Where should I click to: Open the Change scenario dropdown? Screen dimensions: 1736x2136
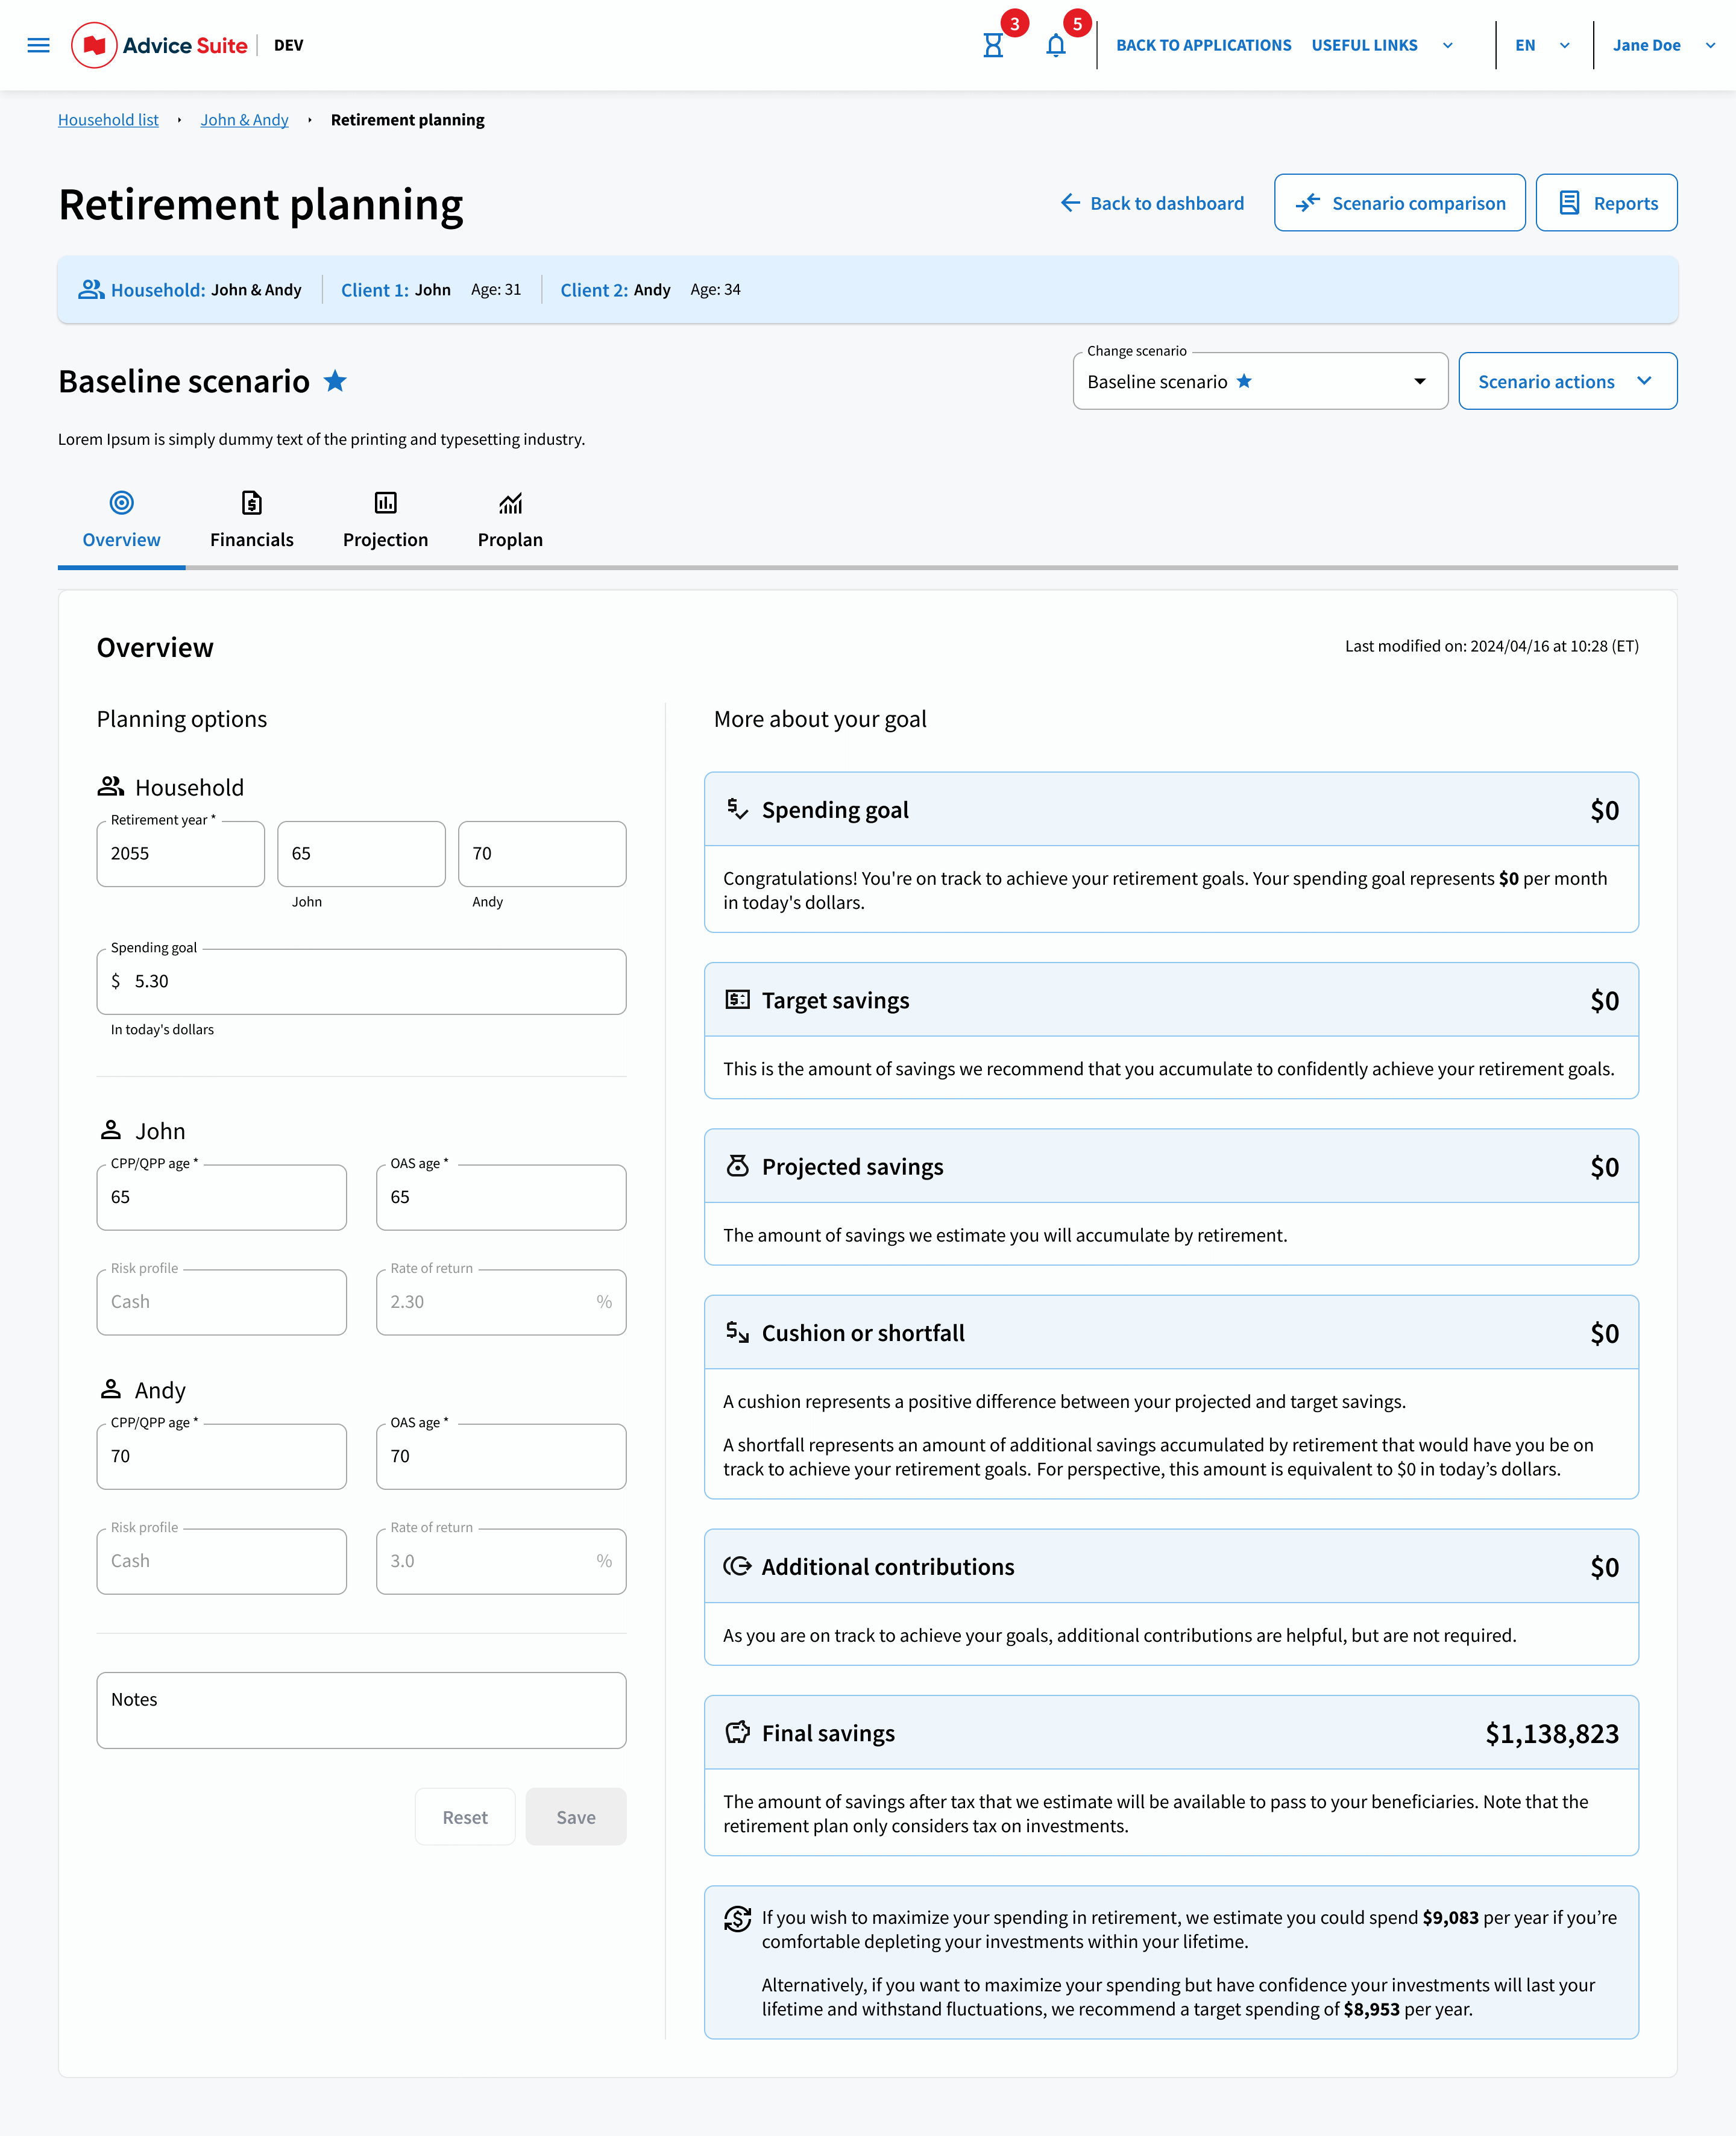click(1260, 381)
